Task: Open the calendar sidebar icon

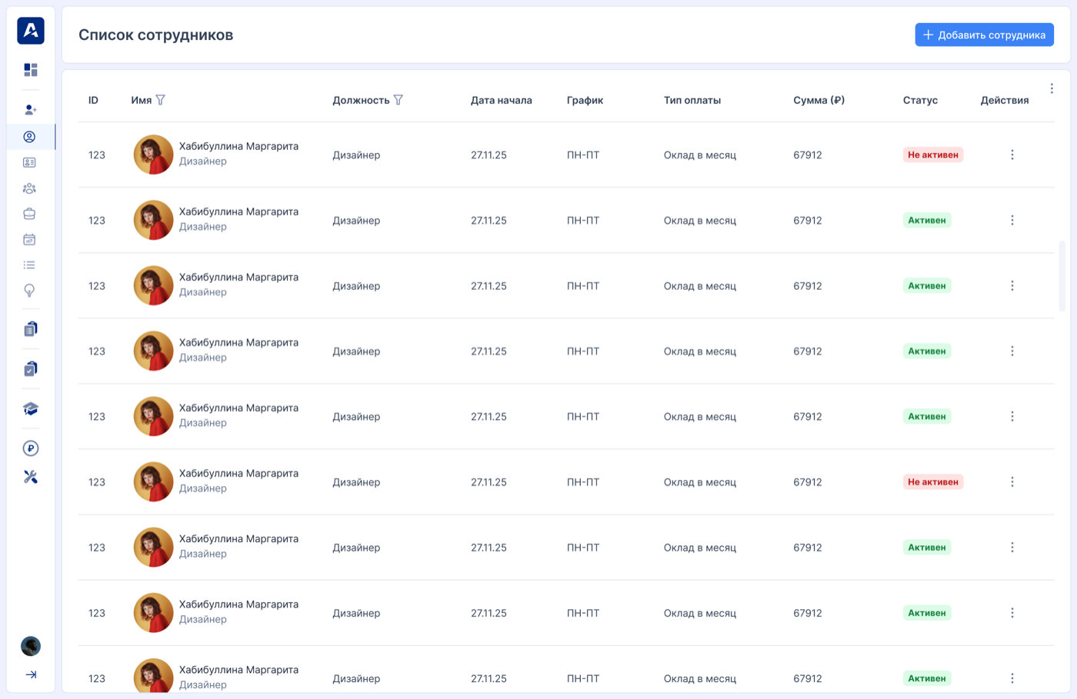Action: tap(29, 240)
